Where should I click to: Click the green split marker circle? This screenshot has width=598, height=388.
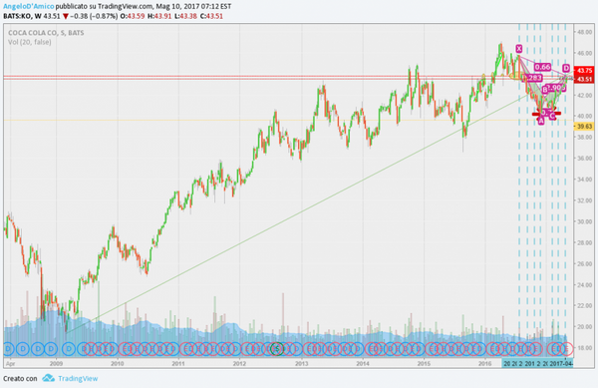pyautogui.click(x=277, y=348)
